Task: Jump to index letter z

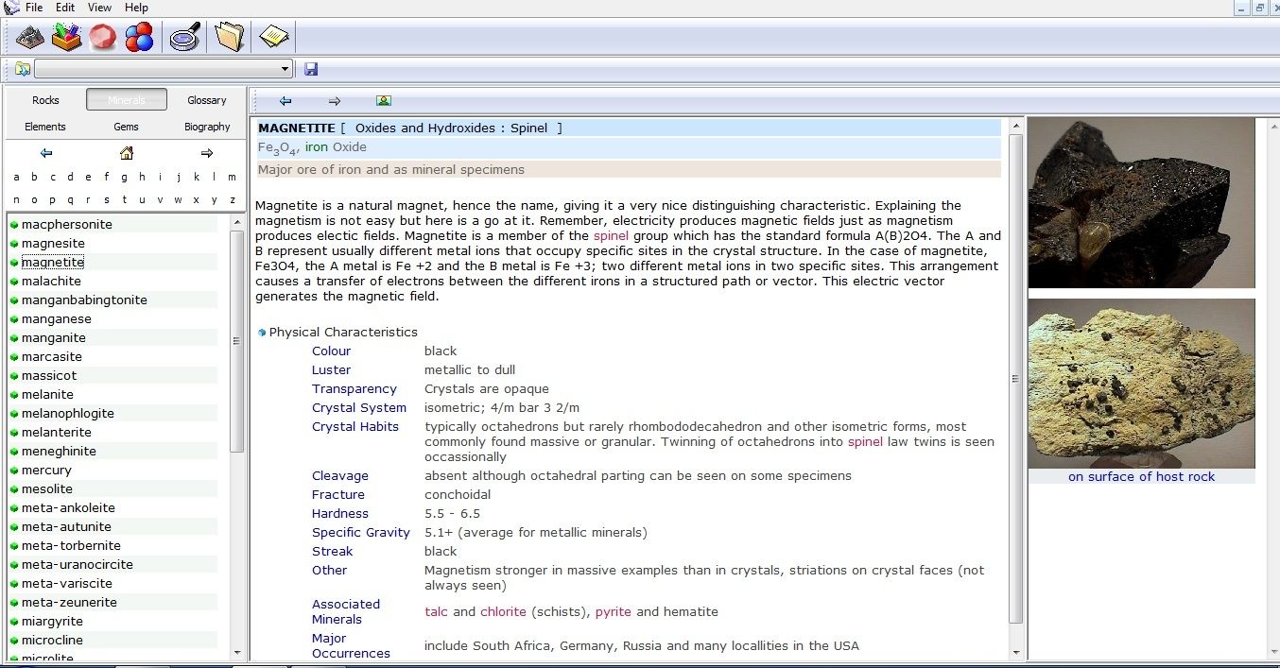Action: coord(232,200)
